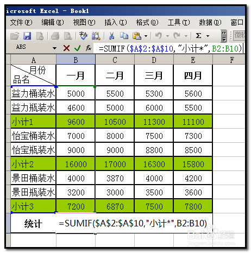Click the AutoSum sigma icon

point(198,36)
